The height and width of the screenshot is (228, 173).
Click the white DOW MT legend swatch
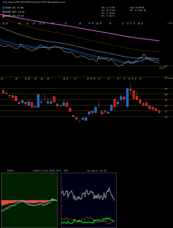(4, 12)
